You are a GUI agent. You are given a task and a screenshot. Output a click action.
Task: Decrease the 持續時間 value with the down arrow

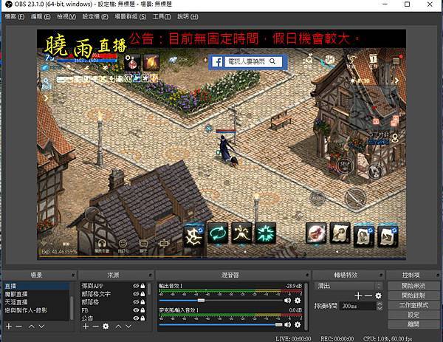[x=380, y=308]
